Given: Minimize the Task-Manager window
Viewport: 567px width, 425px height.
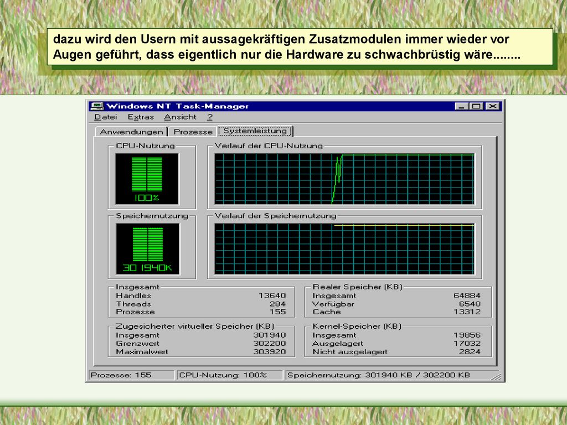Looking at the screenshot, I should (x=461, y=106).
